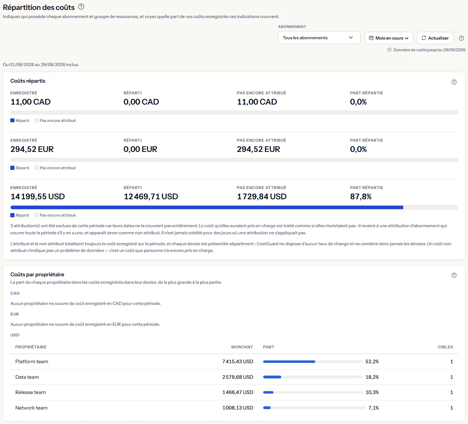Click the EUR allocation progress bar
This screenshot has width=468, height=424.
[x=234, y=160]
